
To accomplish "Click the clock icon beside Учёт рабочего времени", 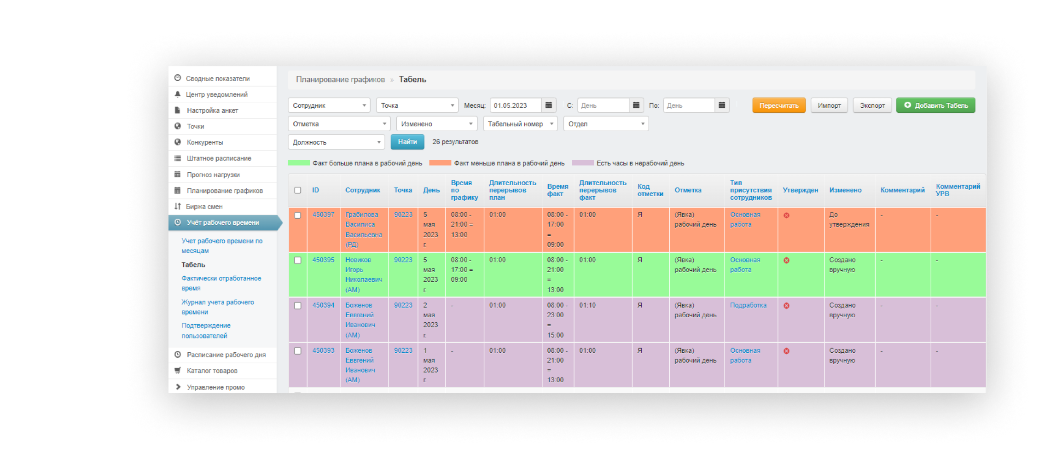I will [x=178, y=222].
